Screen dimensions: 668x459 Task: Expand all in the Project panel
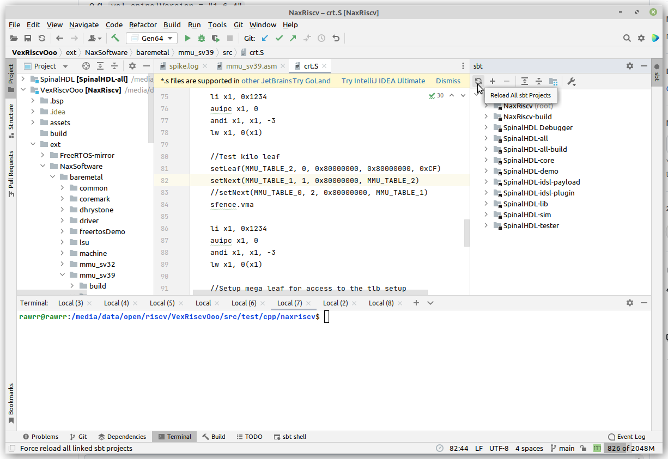pyautogui.click(x=100, y=66)
